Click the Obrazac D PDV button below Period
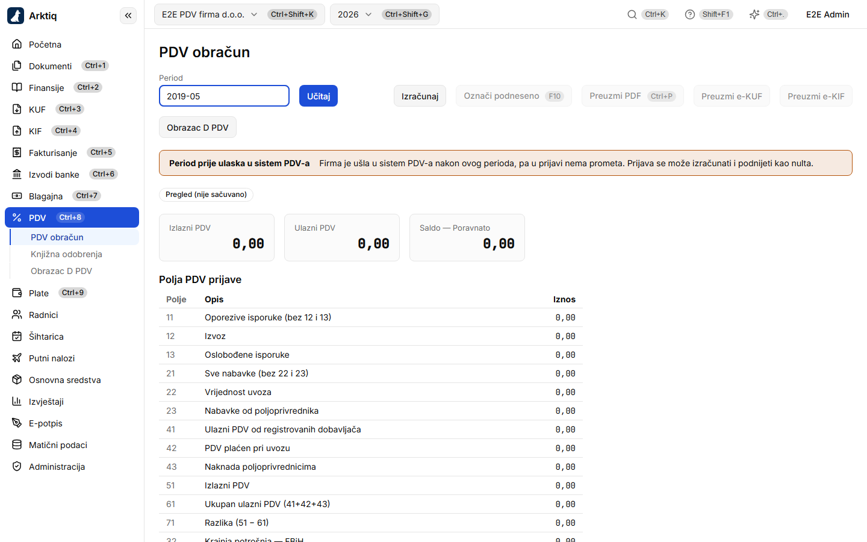867x542 pixels. pos(197,127)
